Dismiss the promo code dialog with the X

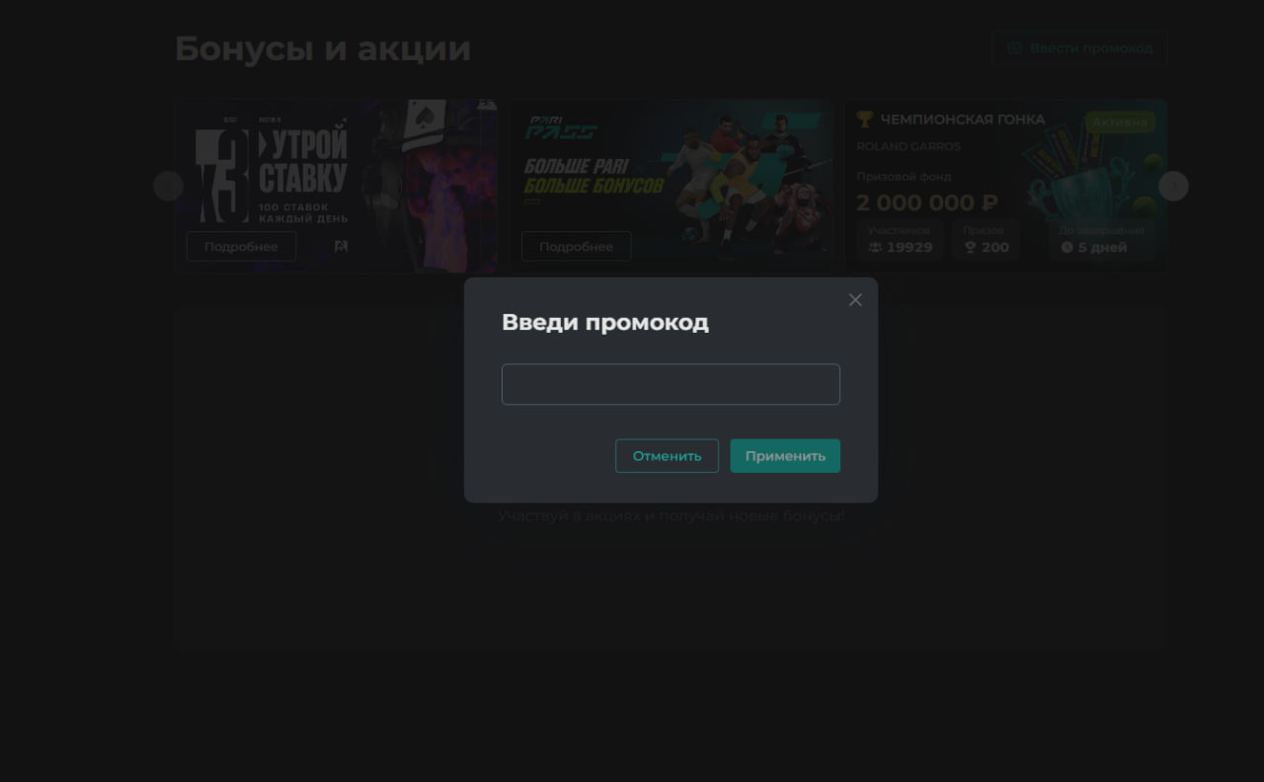point(855,299)
